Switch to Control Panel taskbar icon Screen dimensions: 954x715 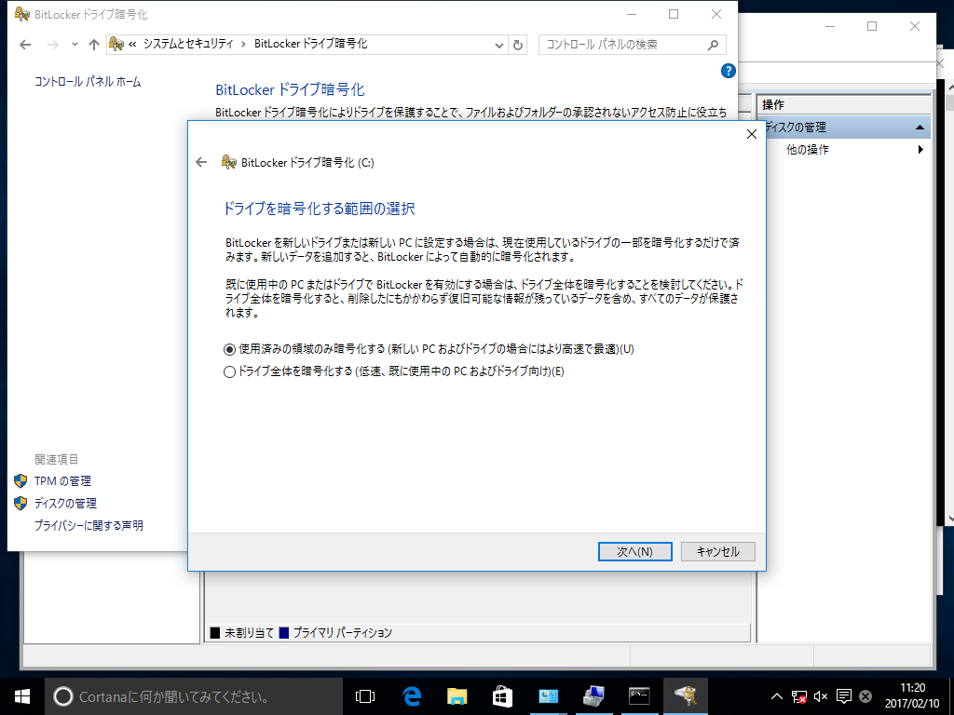tap(548, 696)
